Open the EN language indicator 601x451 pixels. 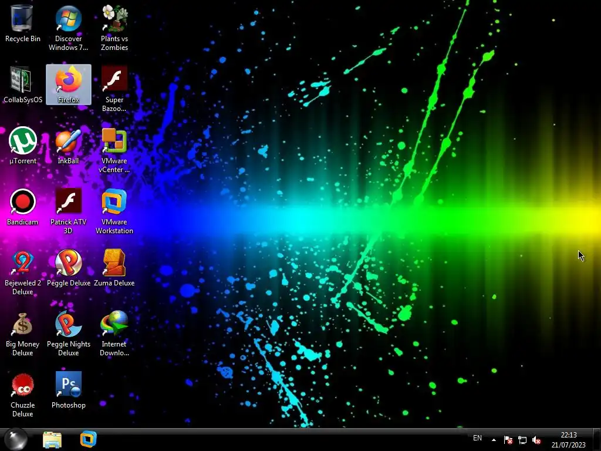pos(477,438)
